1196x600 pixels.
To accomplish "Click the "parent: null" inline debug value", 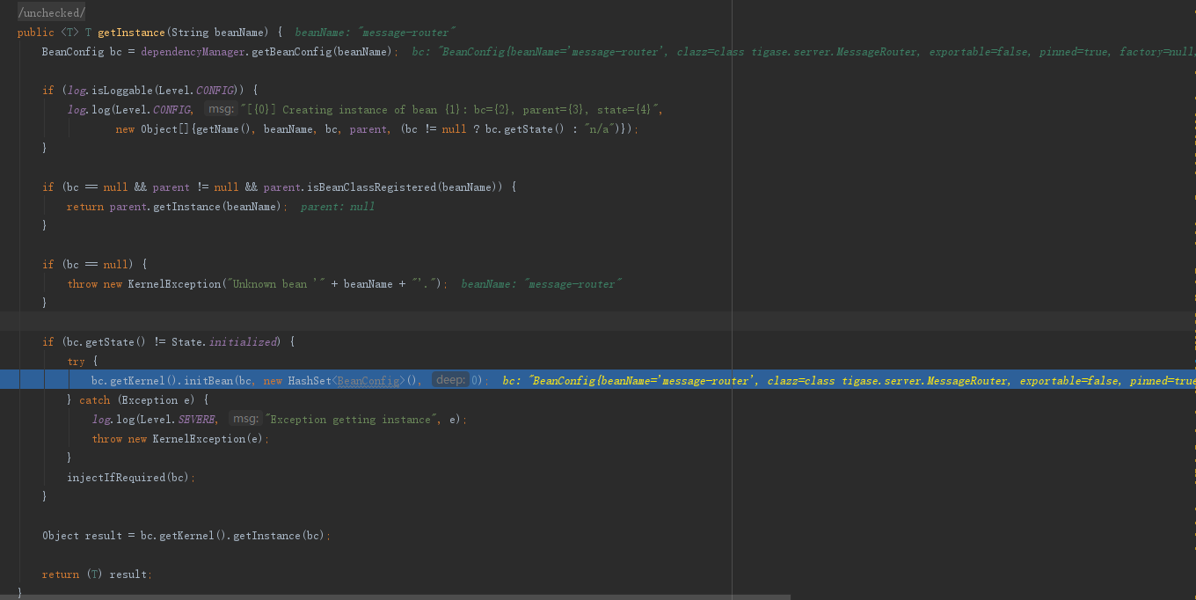I will pos(338,207).
